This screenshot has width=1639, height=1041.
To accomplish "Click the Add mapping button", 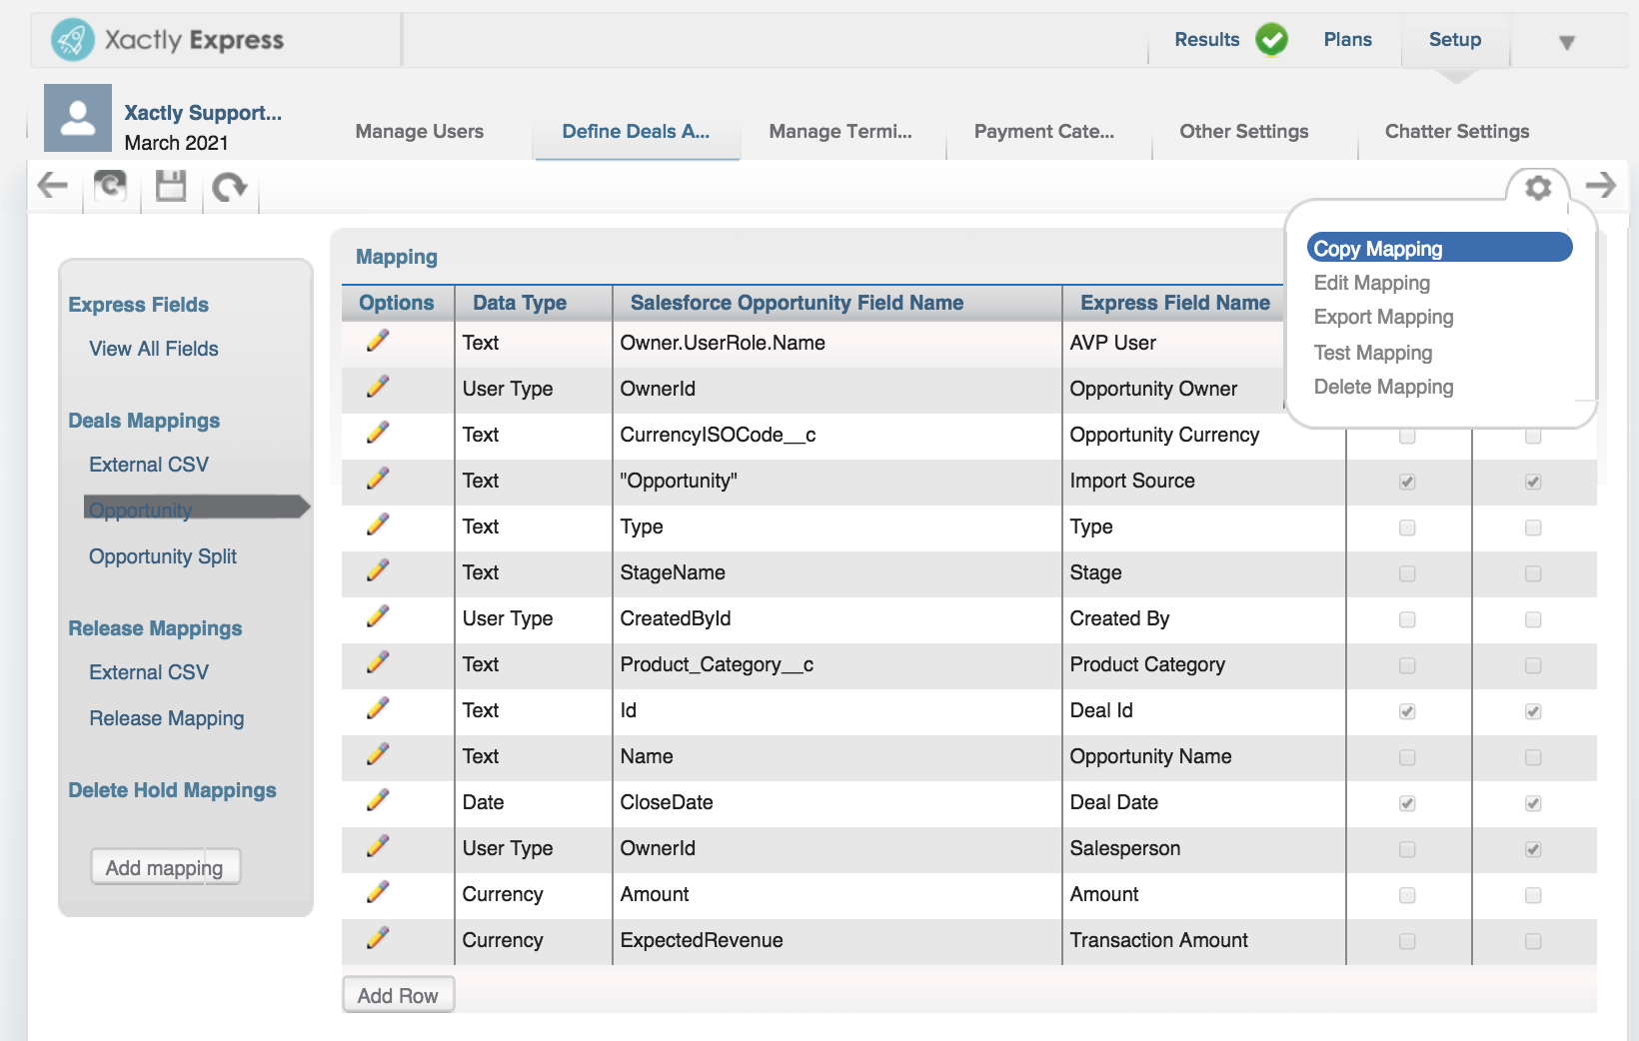I will tap(166, 867).
